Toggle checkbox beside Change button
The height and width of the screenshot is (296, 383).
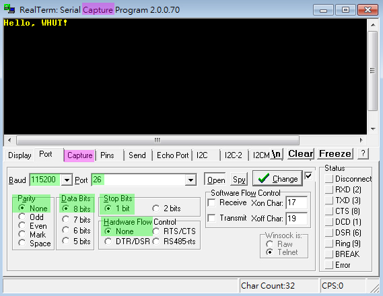pos(308,176)
